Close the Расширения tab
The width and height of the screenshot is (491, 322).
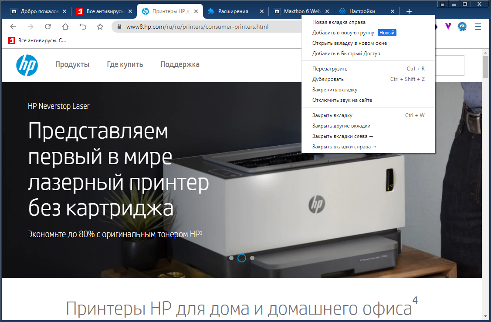(262, 11)
